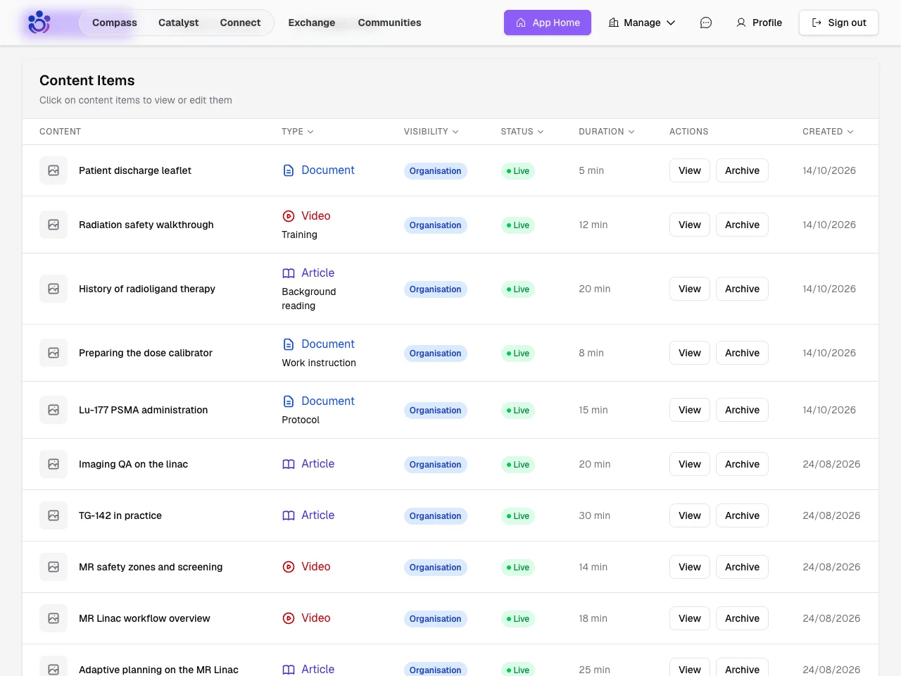This screenshot has width=901, height=676.
Task: View History of radioligand therapy
Action: [690, 289]
